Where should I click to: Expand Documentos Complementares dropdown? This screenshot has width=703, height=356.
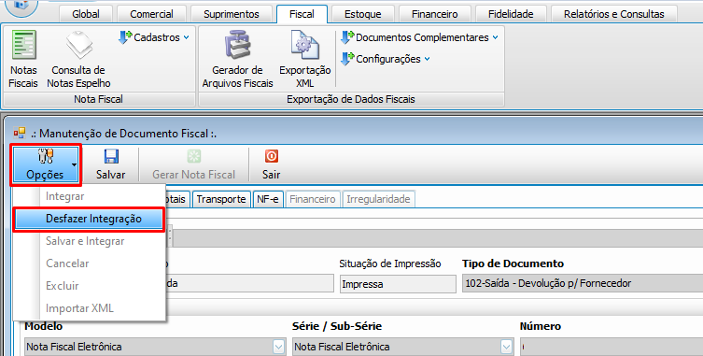coord(419,37)
